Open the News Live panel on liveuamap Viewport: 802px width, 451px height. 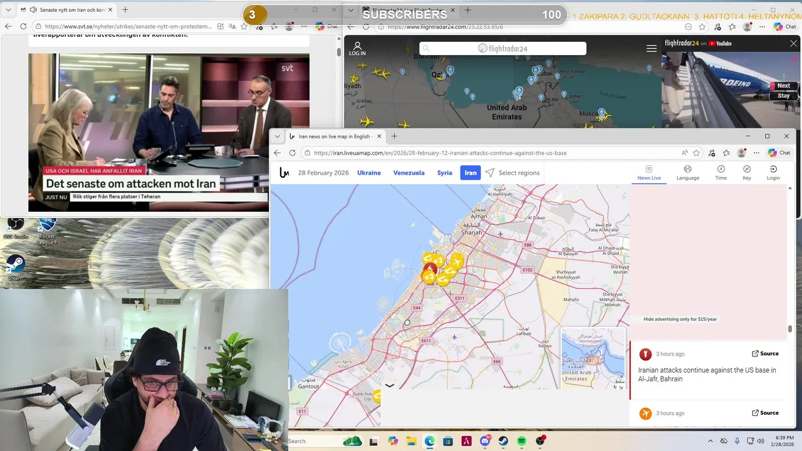pos(648,173)
